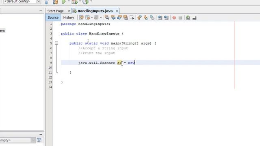The width and height of the screenshot is (260, 146).
Task: Stop macro recording with the square icon
Action: click(180, 17)
